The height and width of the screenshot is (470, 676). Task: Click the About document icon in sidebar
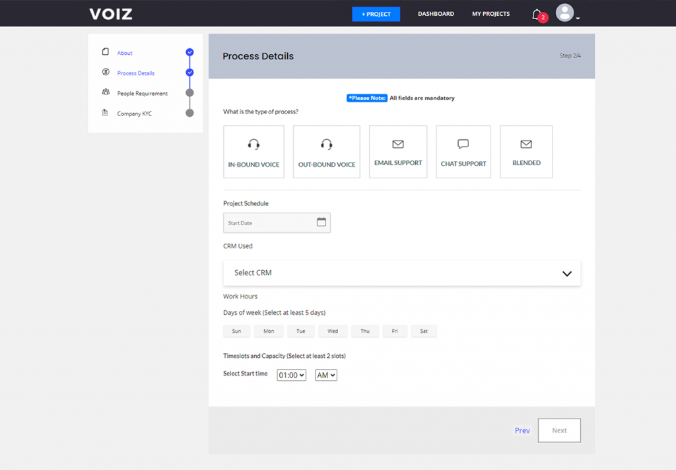(x=105, y=51)
